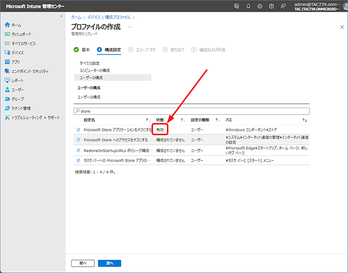348x273 pixels.
Task: Click 次へ button
Action: [x=110, y=263]
